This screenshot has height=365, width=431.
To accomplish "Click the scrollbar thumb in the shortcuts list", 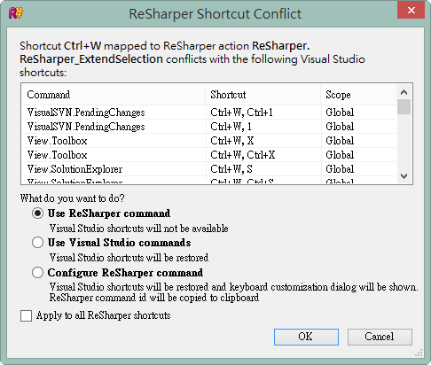I will pyautogui.click(x=404, y=107).
